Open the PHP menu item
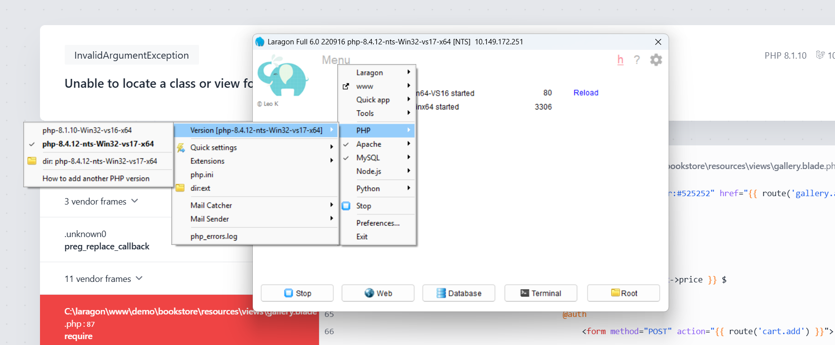Image resolution: width=835 pixels, height=345 pixels. (378, 131)
